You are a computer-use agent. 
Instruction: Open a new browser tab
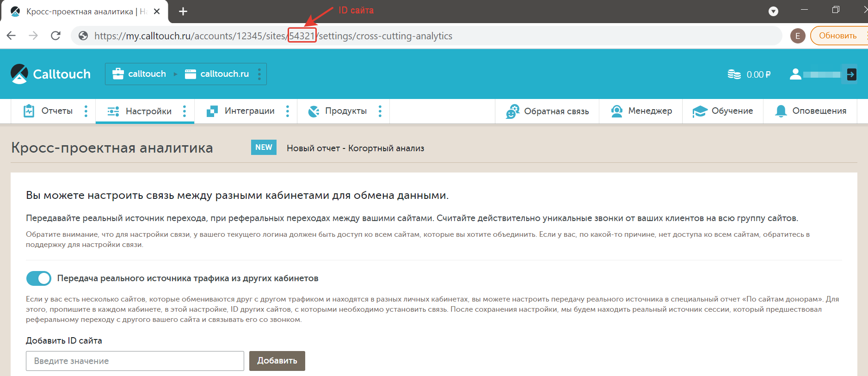pos(183,11)
